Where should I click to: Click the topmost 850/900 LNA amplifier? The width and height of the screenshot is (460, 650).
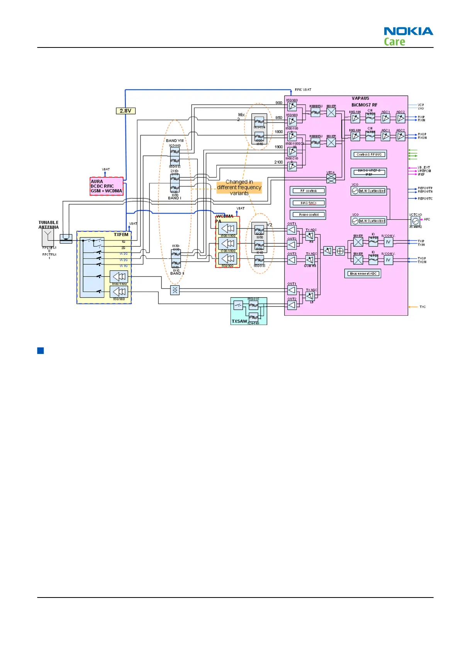coord(292,106)
